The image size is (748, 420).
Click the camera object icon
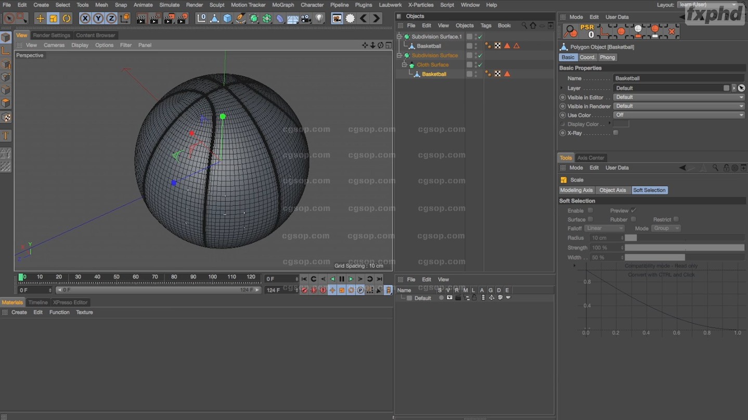(x=306, y=19)
